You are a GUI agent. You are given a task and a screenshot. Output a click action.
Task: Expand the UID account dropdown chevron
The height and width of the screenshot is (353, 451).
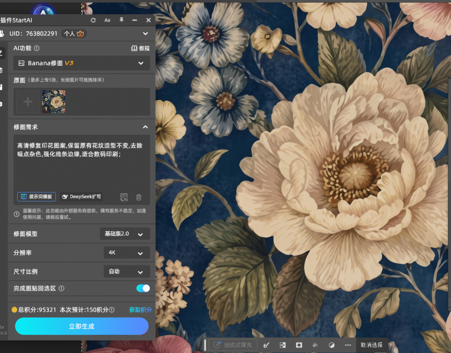(x=145, y=33)
